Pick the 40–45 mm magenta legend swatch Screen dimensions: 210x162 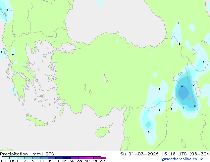pos(90,158)
